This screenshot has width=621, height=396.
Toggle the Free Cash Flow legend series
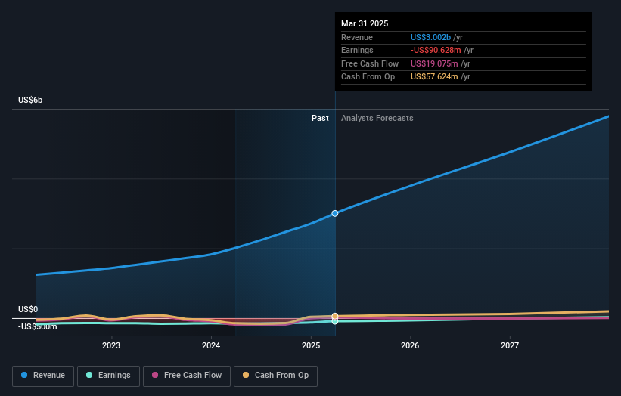(187, 376)
